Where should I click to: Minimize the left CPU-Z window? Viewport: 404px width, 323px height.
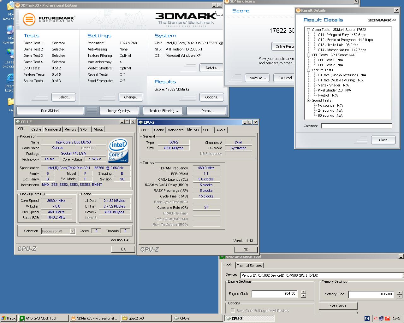pos(122,121)
